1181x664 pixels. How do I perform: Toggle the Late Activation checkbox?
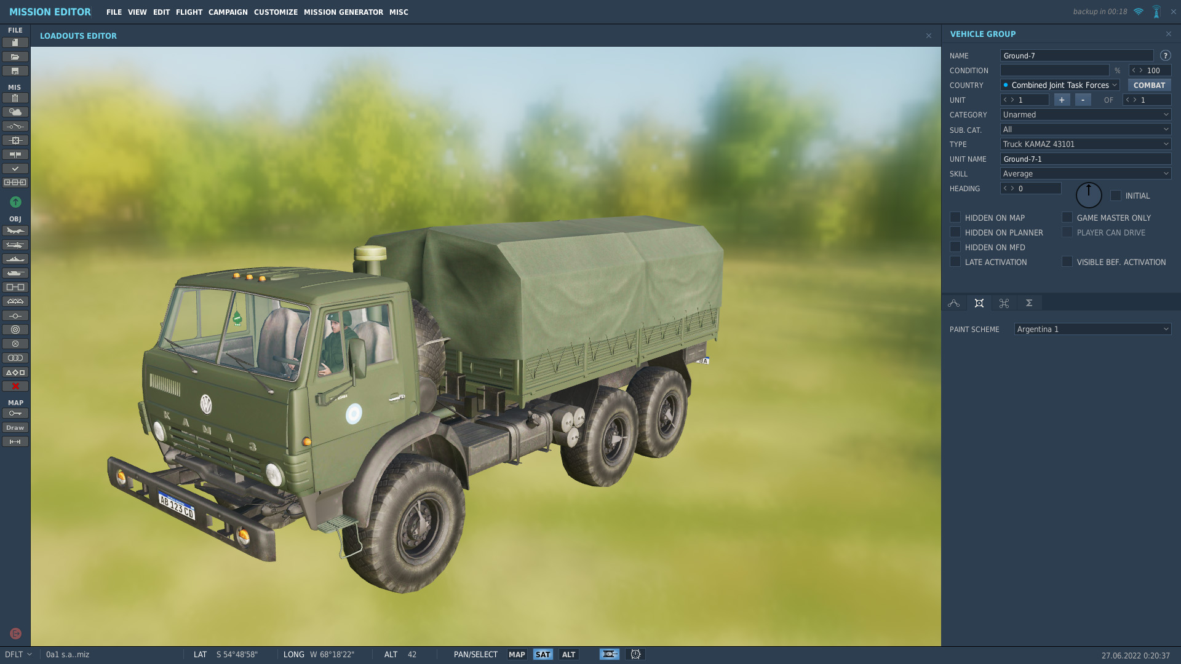955,262
